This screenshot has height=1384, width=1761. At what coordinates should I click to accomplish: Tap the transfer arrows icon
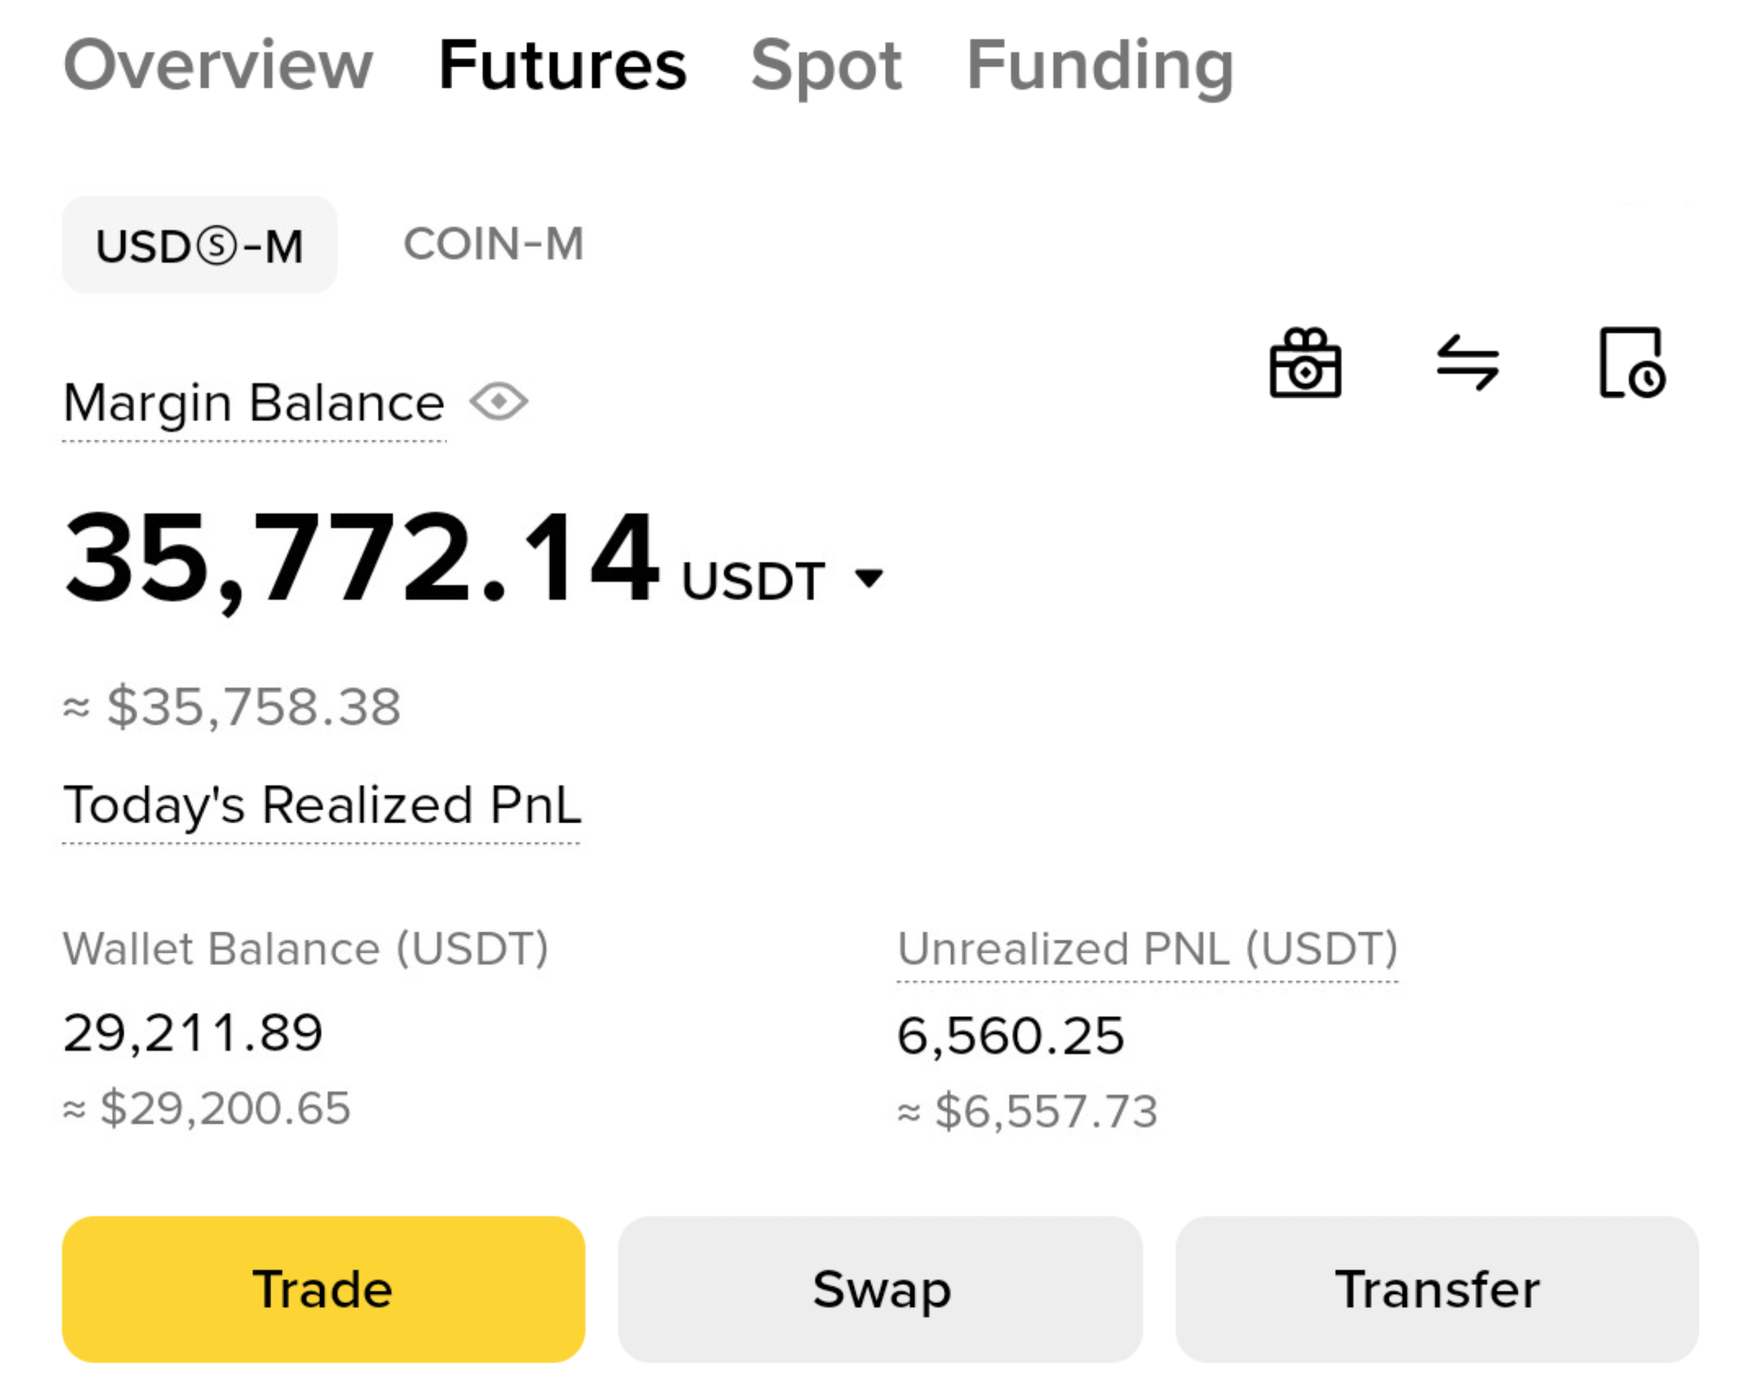(x=1467, y=362)
